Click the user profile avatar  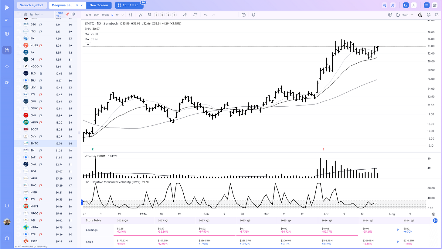coord(7,222)
